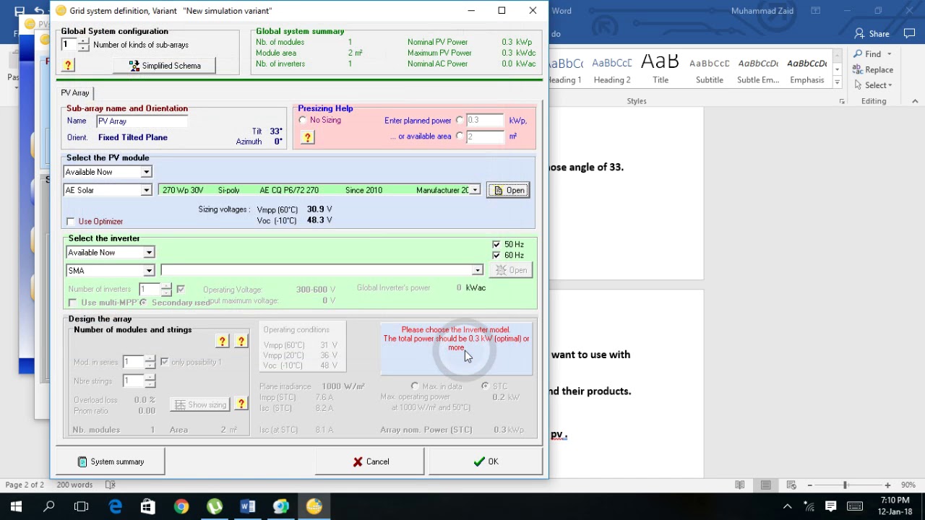
Task: Select the Max. in data radio button
Action: click(x=415, y=386)
